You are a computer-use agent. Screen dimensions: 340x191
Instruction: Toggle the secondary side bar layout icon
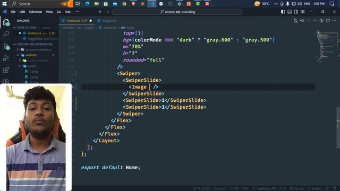296,12
